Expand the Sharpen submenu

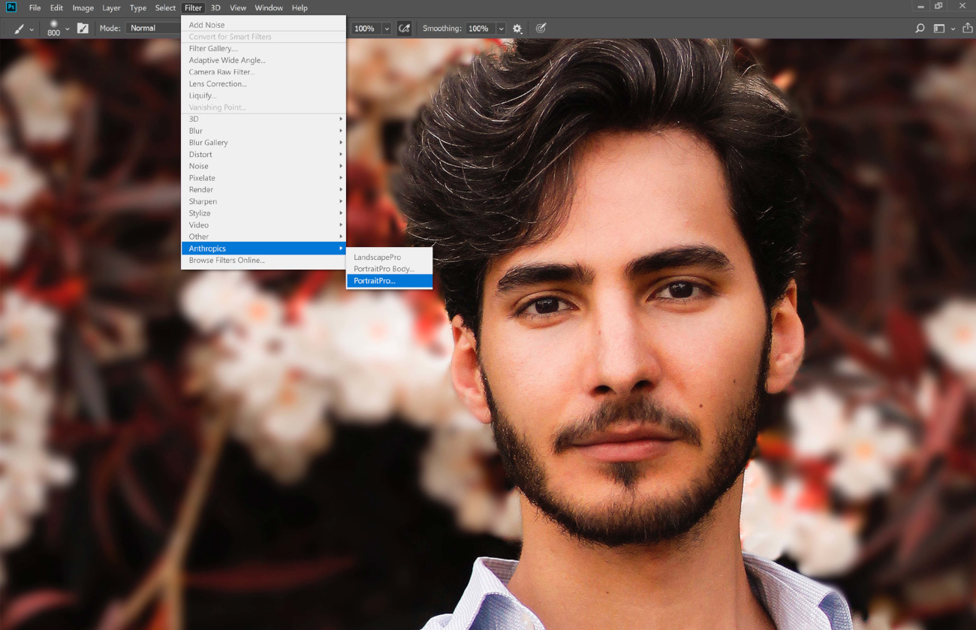[264, 201]
